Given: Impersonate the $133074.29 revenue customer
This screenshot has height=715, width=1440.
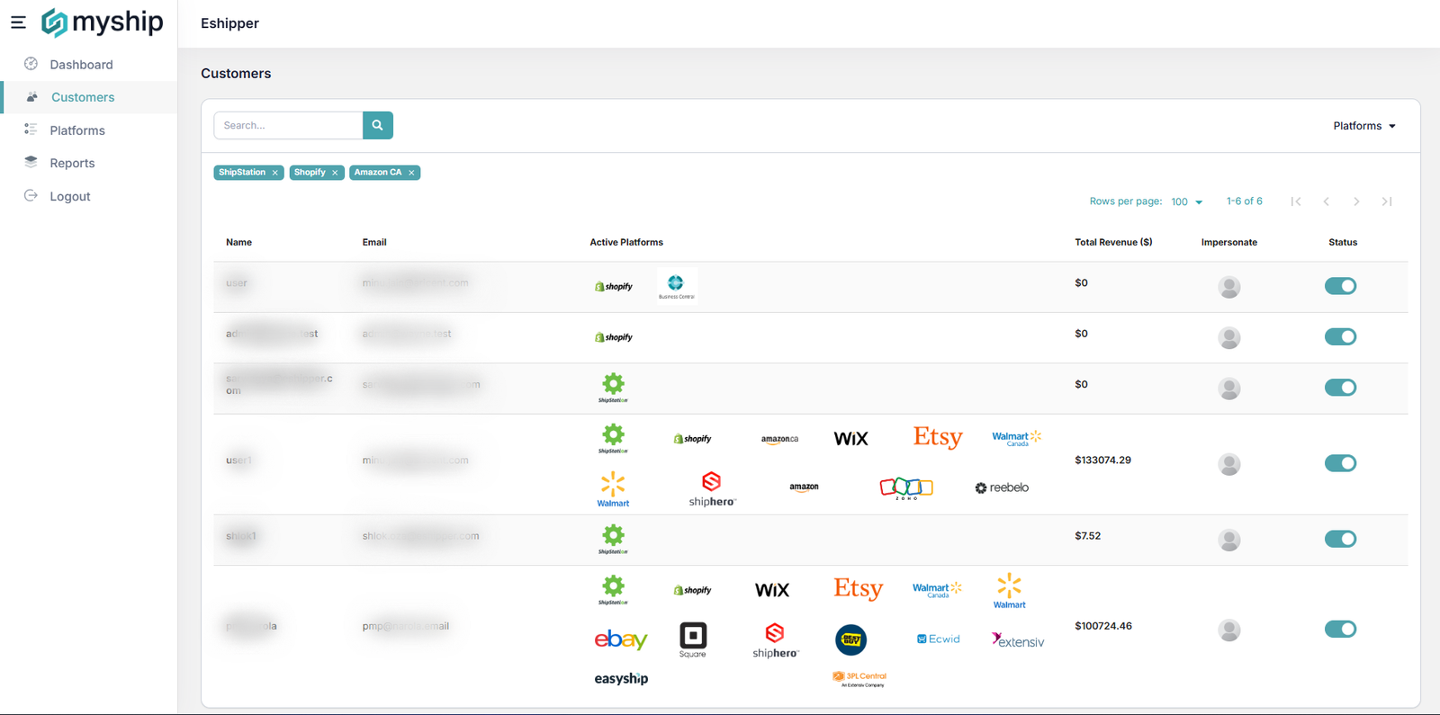Looking at the screenshot, I should point(1229,464).
